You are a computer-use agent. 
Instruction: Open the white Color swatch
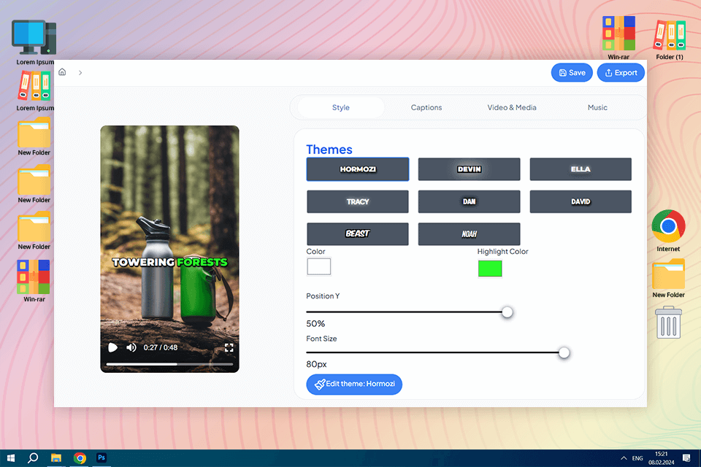(x=319, y=267)
